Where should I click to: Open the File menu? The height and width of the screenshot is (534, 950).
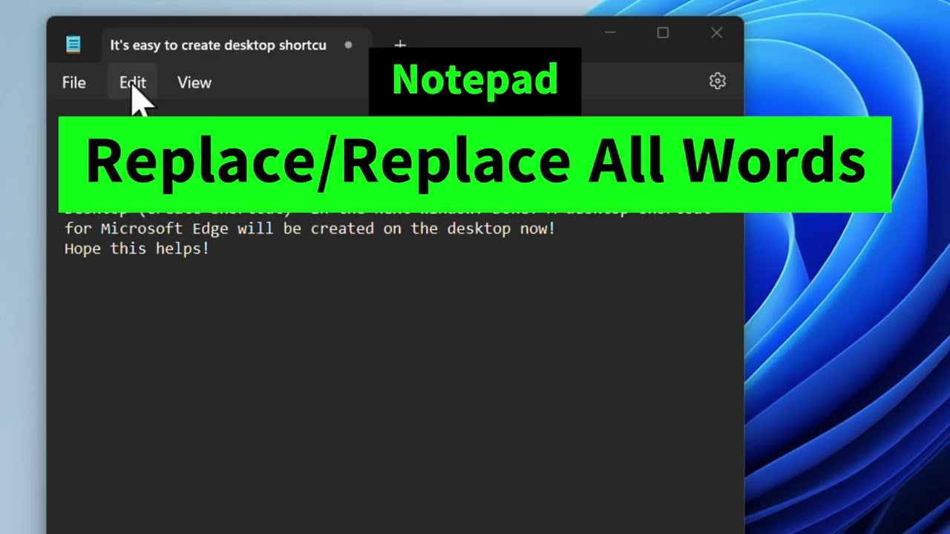(73, 82)
